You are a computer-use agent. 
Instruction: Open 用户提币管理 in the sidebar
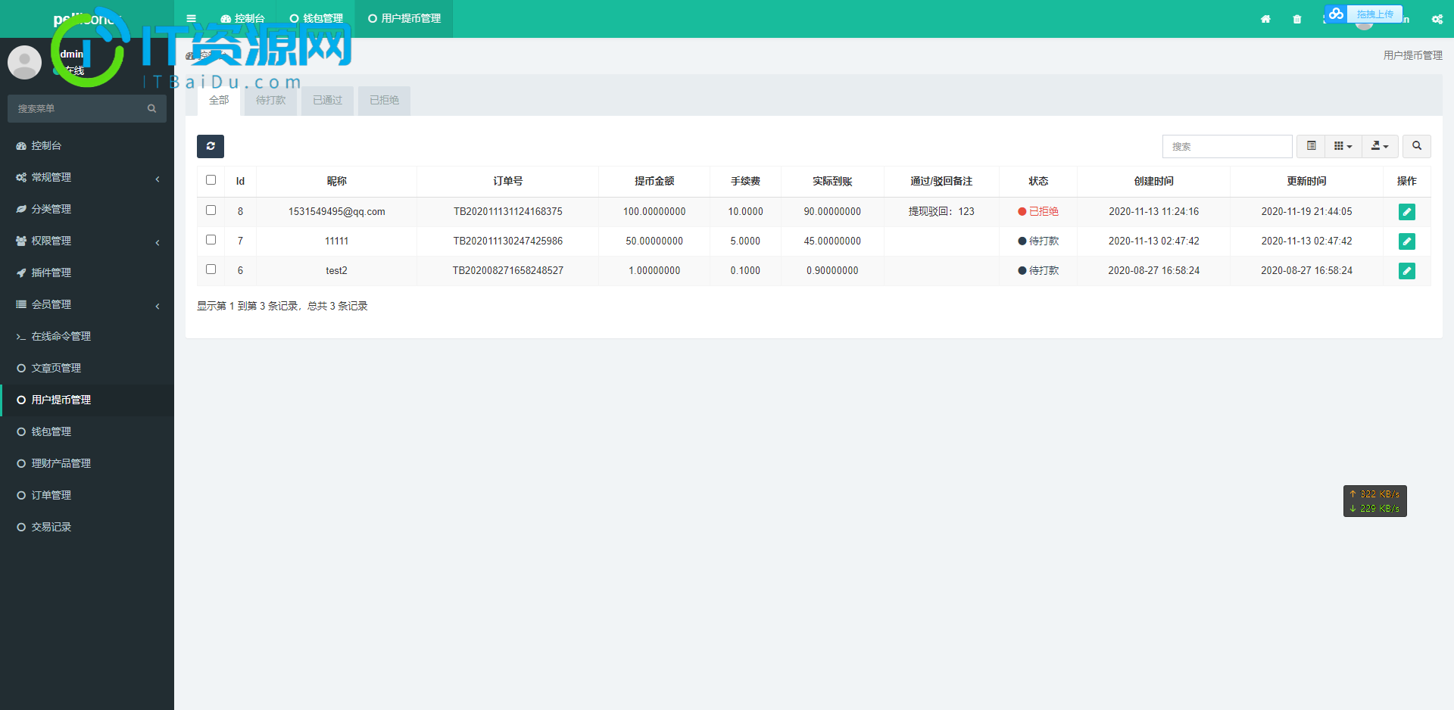point(87,400)
